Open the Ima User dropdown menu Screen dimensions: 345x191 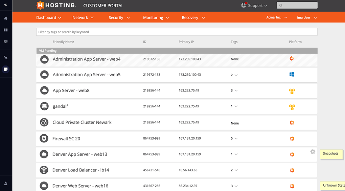(307, 18)
